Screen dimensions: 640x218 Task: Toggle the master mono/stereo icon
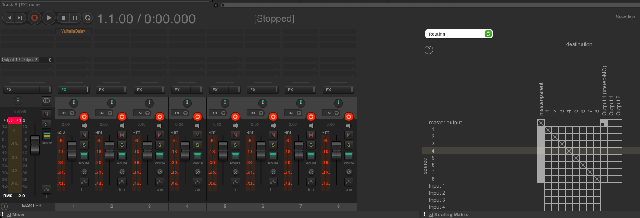point(46,101)
